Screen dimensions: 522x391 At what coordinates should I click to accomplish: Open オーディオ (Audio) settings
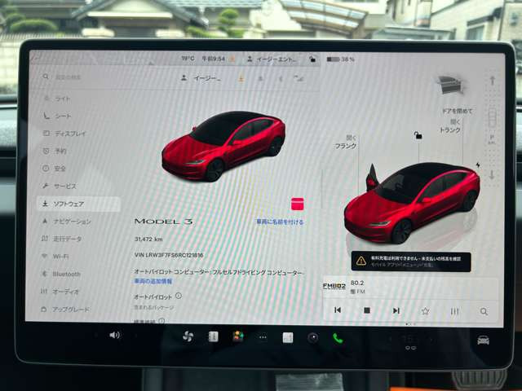pos(60,292)
